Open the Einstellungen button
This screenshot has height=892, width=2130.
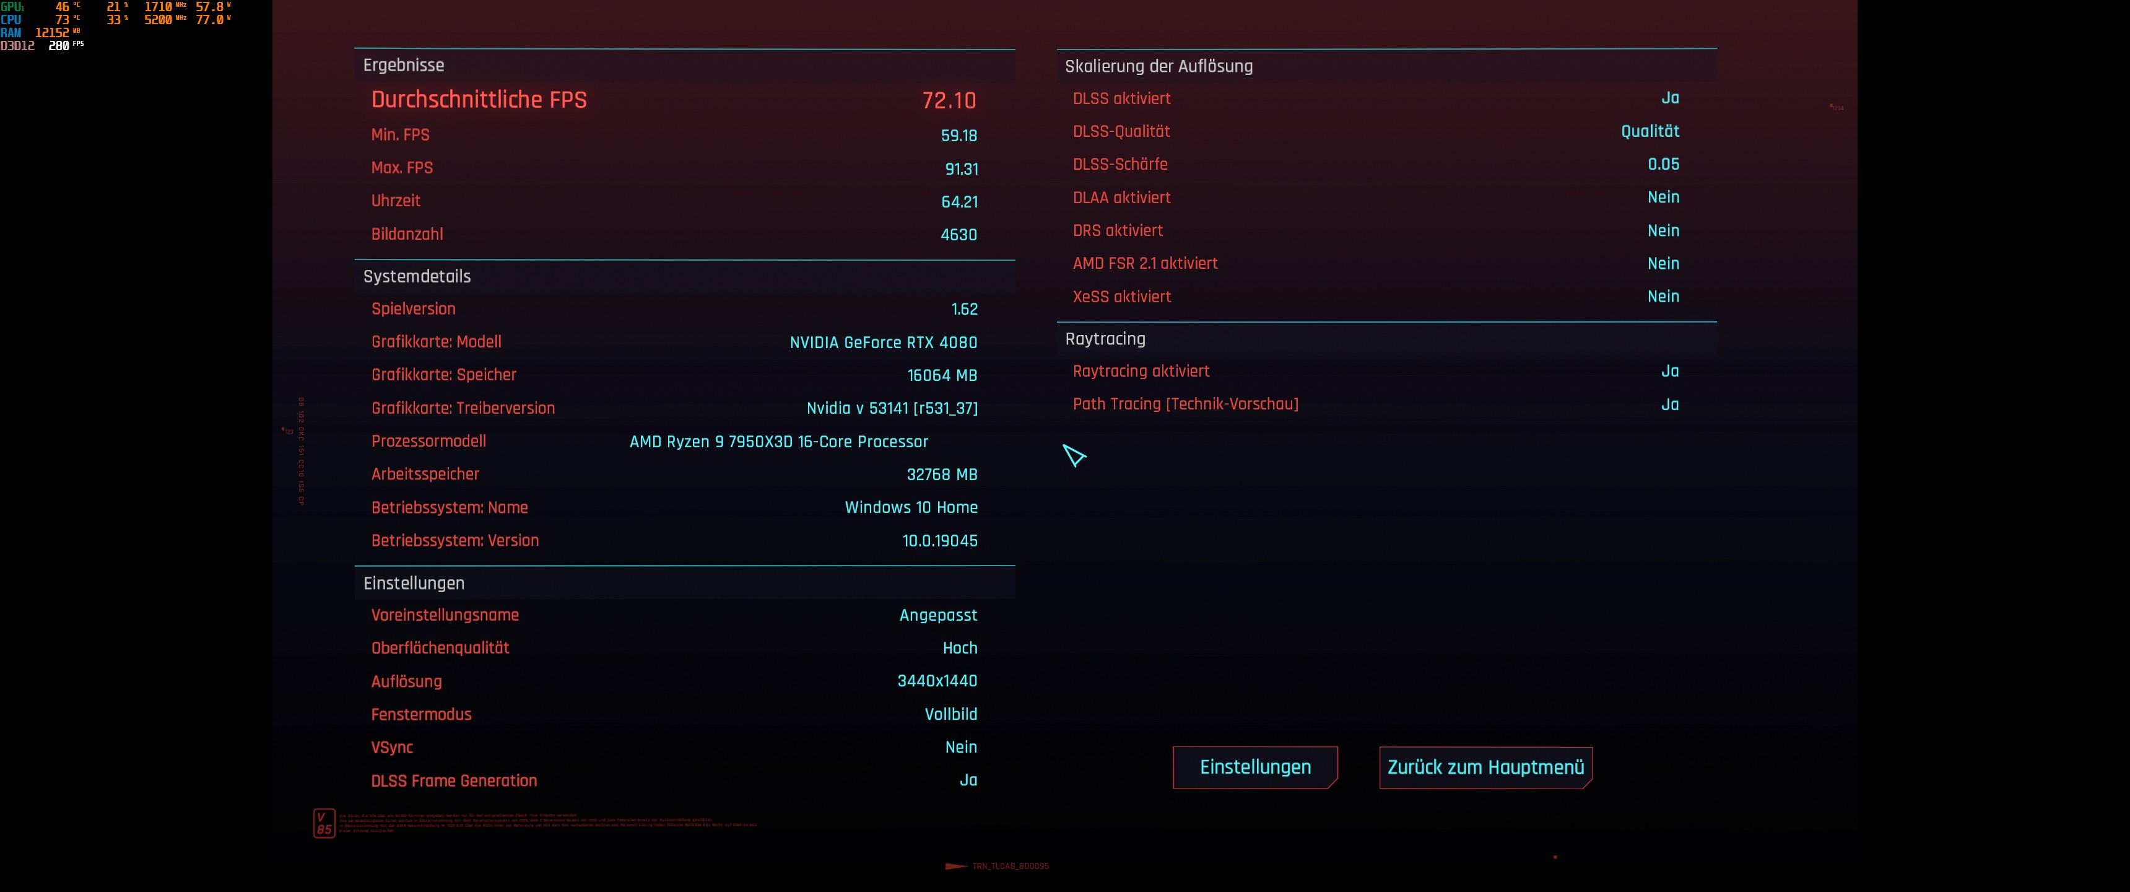(1254, 767)
